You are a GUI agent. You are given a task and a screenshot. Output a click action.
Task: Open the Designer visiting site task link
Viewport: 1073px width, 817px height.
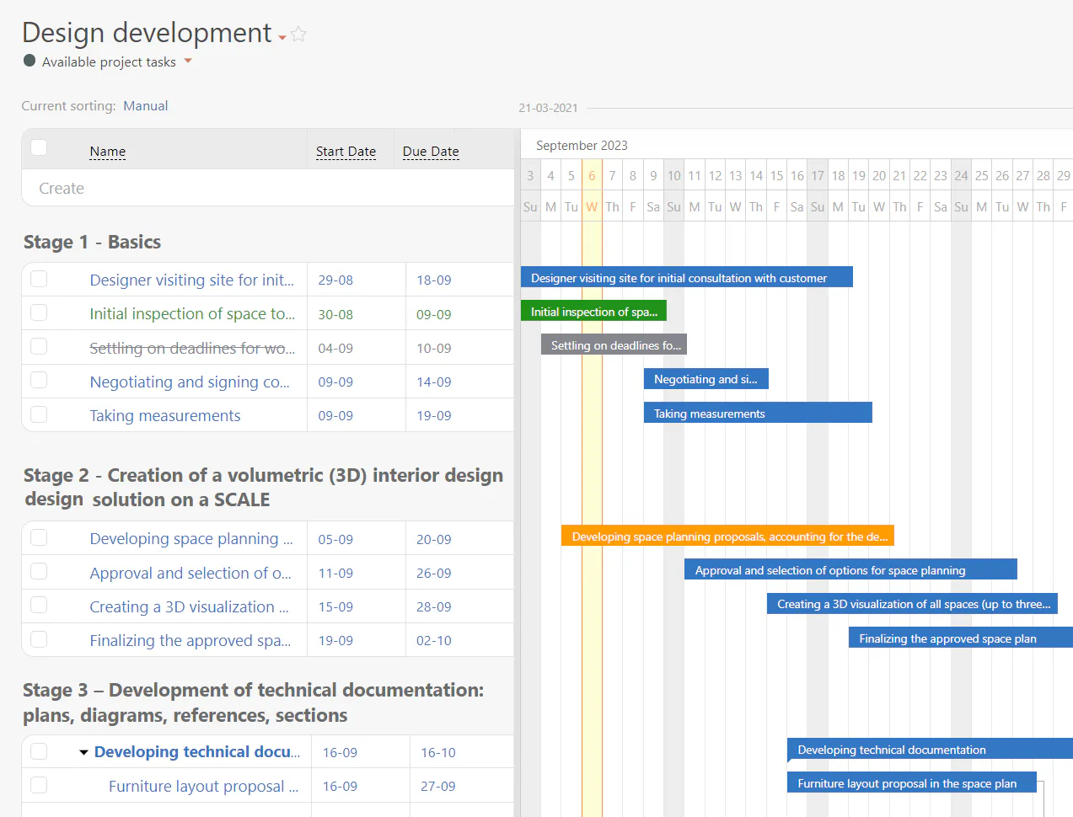click(192, 280)
